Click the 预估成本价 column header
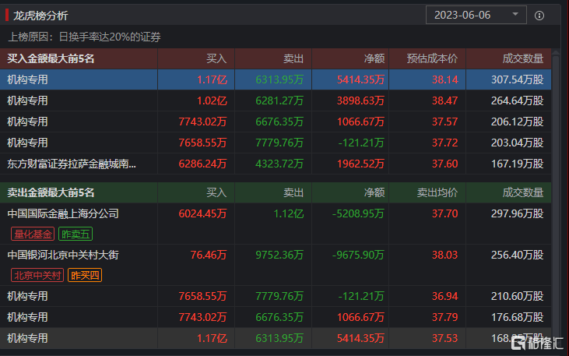Viewport: 569px width, 356px height. tap(432, 58)
